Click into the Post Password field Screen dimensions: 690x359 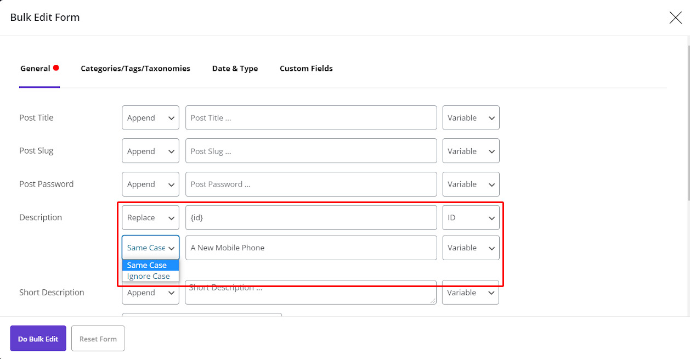311,184
